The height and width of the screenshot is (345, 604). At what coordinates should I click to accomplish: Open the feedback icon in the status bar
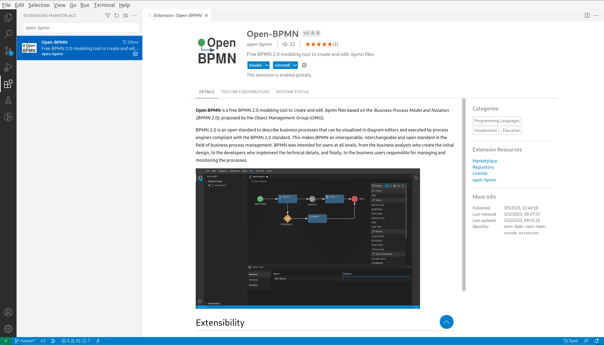tap(586, 341)
